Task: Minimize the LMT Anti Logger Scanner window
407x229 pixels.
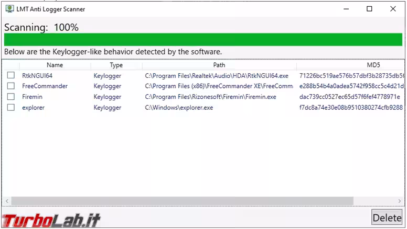Action: click(x=346, y=9)
